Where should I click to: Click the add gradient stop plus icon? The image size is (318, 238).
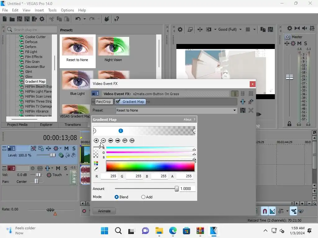(96, 140)
